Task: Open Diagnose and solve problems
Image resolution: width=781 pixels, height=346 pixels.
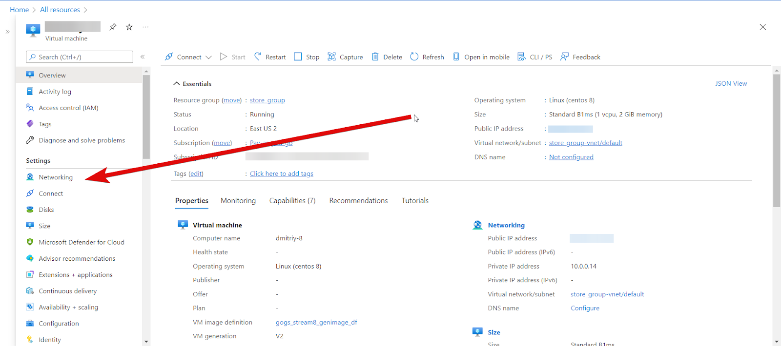Action: pos(82,140)
